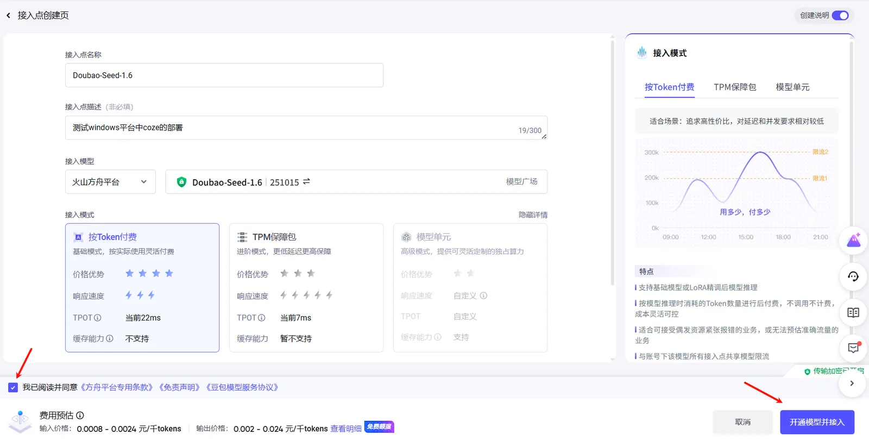Click the green shield icon before Doubao-Seed-1.6
Screen dimensions: 869x441
[x=181, y=182]
